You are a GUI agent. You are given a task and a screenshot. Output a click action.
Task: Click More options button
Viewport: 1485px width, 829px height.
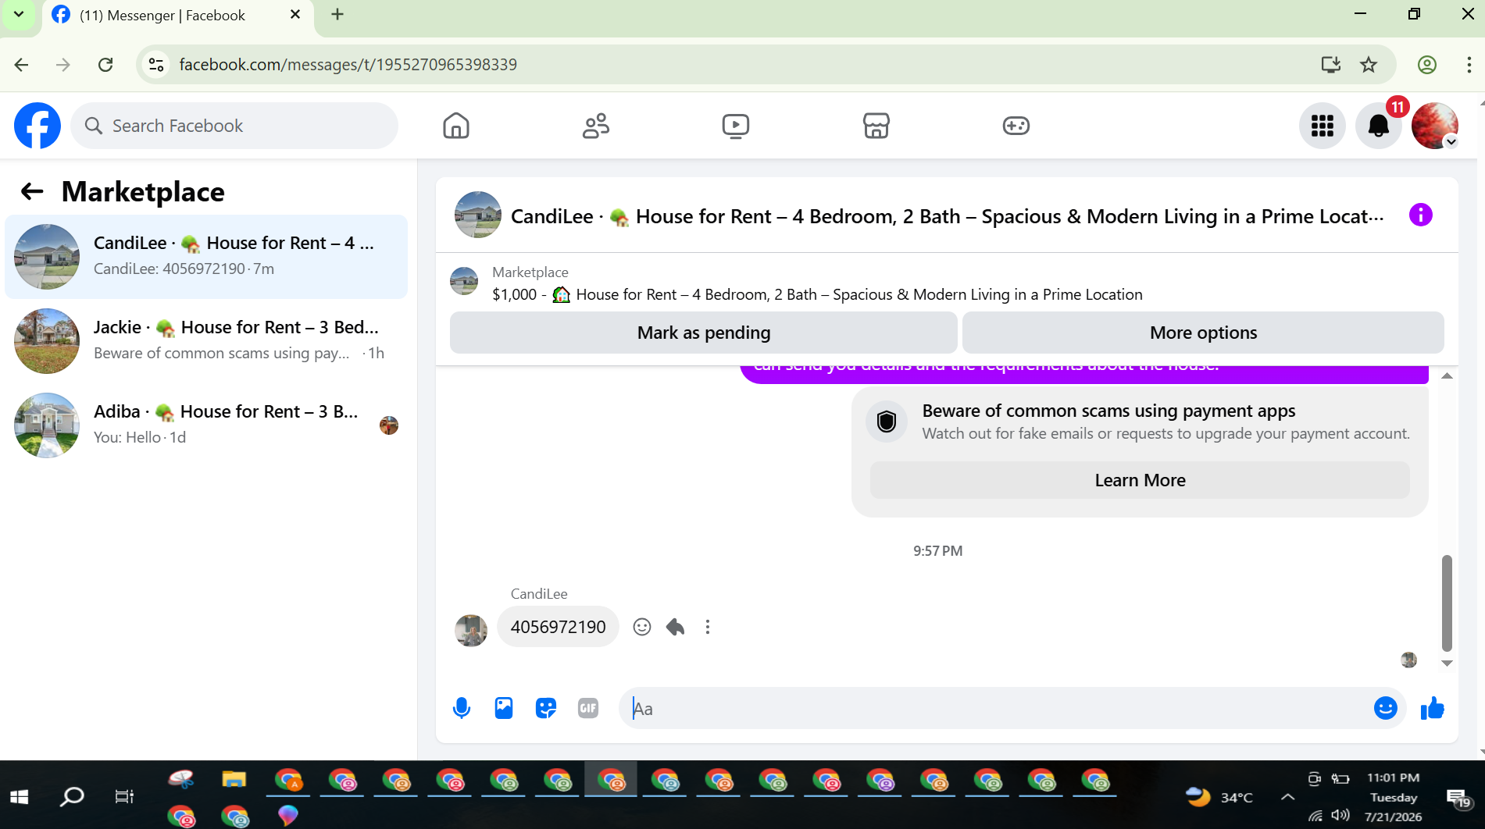[1203, 333]
